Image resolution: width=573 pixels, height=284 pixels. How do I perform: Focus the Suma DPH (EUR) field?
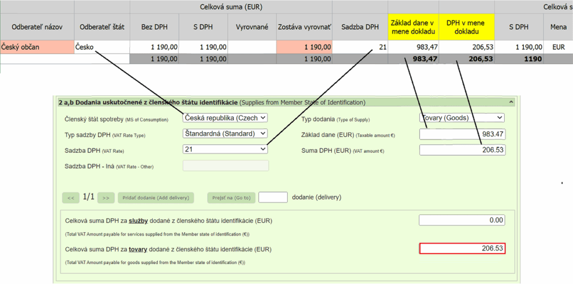[x=462, y=150]
